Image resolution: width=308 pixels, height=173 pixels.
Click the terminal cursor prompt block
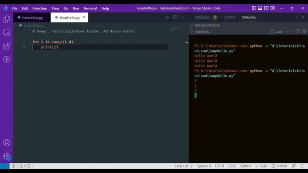click(x=195, y=95)
